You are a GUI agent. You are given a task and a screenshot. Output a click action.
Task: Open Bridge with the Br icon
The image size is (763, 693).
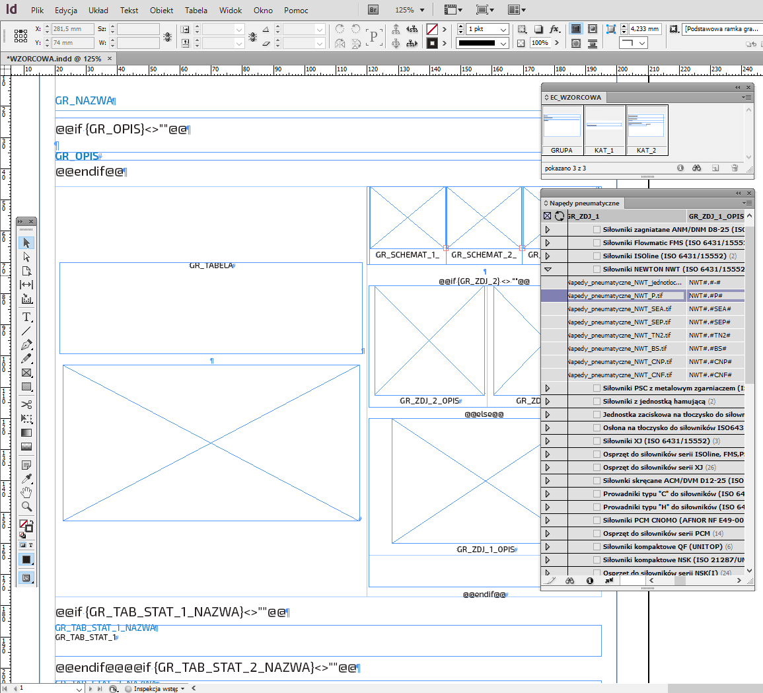pos(373,10)
